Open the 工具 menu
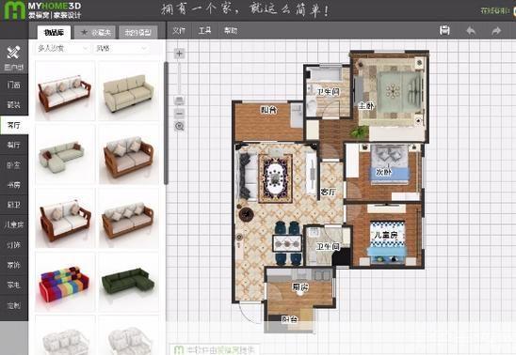516x355 pixels. [204, 30]
